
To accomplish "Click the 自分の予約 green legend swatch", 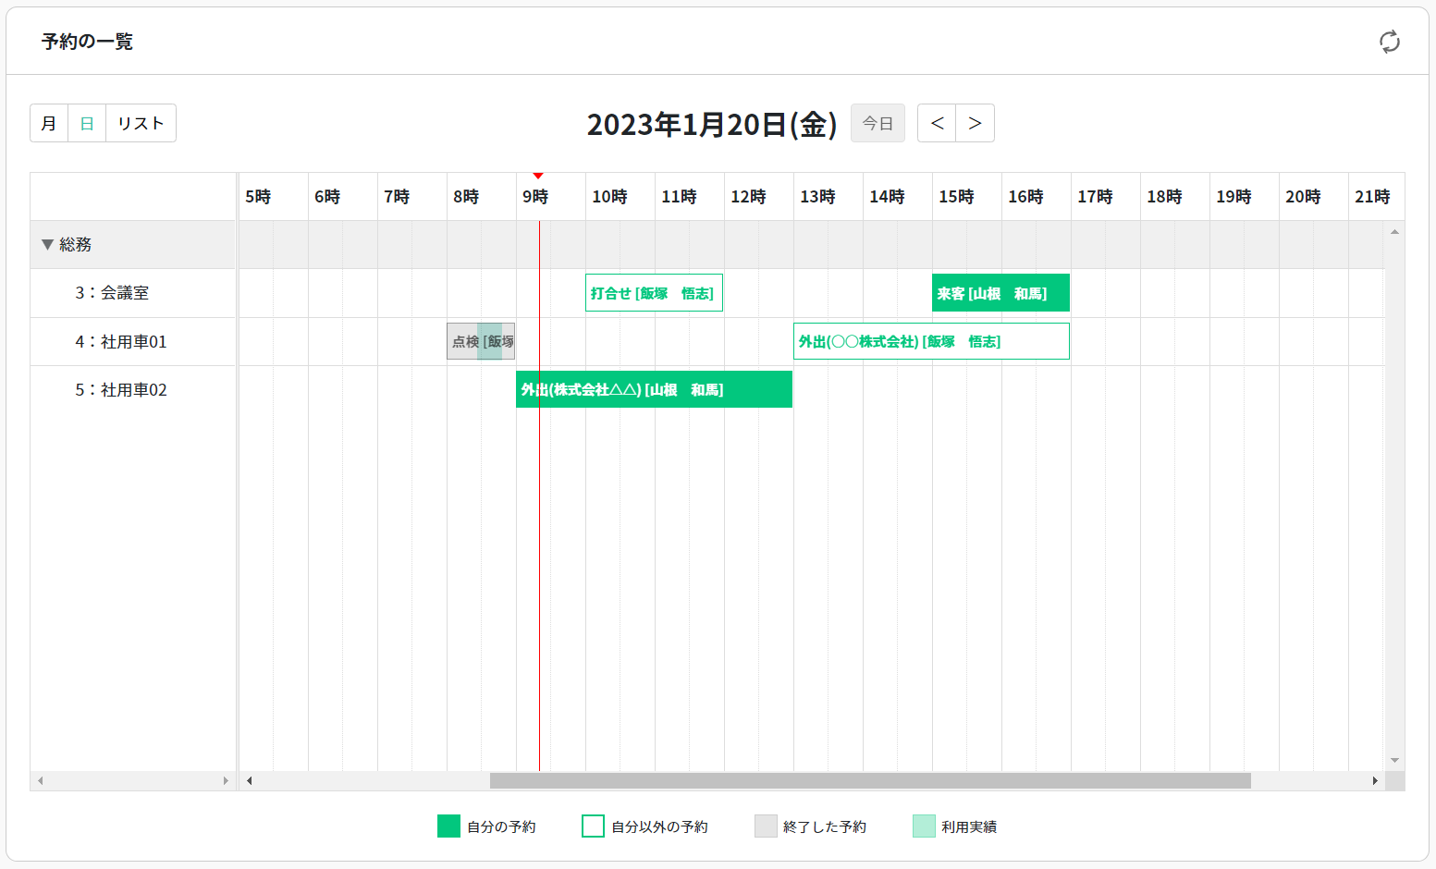I will point(448,826).
